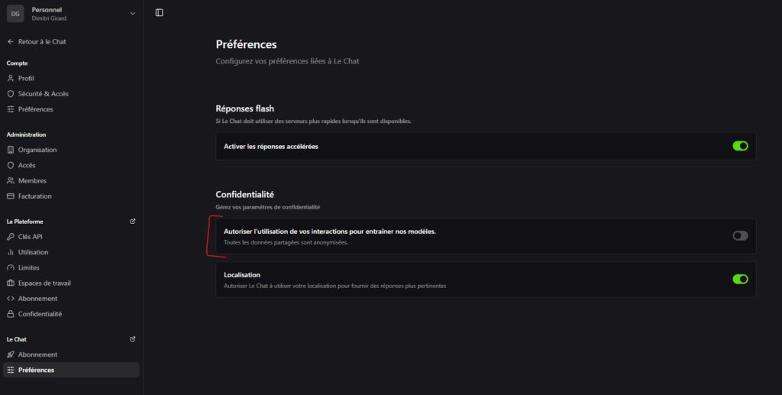
Task: Click the key icon for Clés API
Action: 11,237
